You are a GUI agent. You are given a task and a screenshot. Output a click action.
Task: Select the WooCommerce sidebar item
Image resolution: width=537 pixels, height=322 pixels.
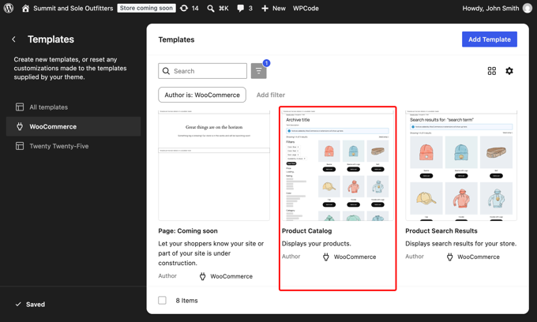tap(73, 126)
